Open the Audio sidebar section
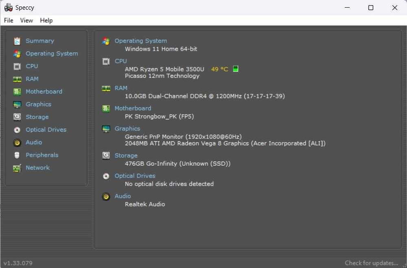The height and width of the screenshot is (268, 407). 34,142
